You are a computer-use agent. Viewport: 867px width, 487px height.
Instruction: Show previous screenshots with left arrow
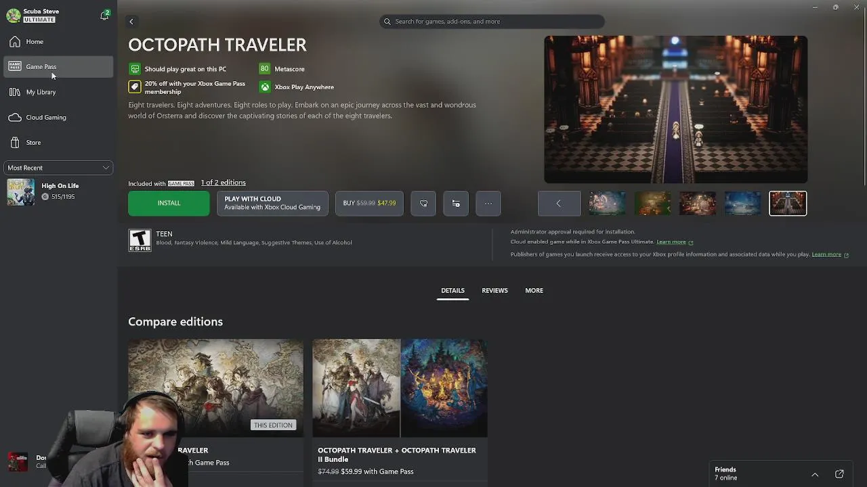click(559, 204)
